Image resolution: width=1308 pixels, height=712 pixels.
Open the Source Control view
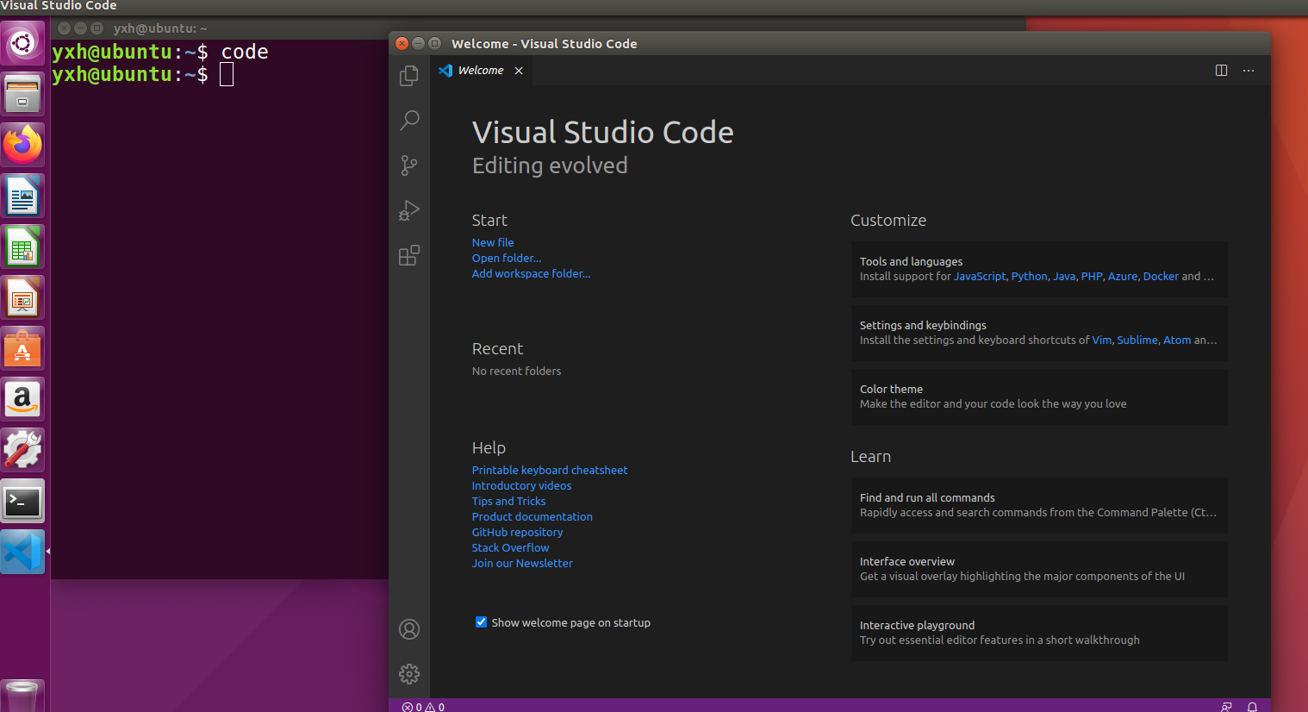click(x=409, y=165)
